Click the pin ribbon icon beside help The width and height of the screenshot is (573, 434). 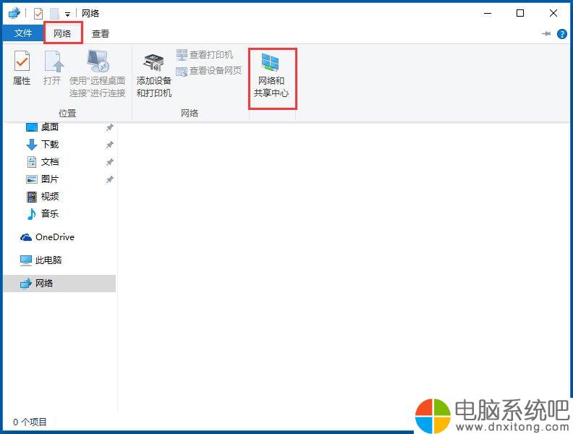546,33
